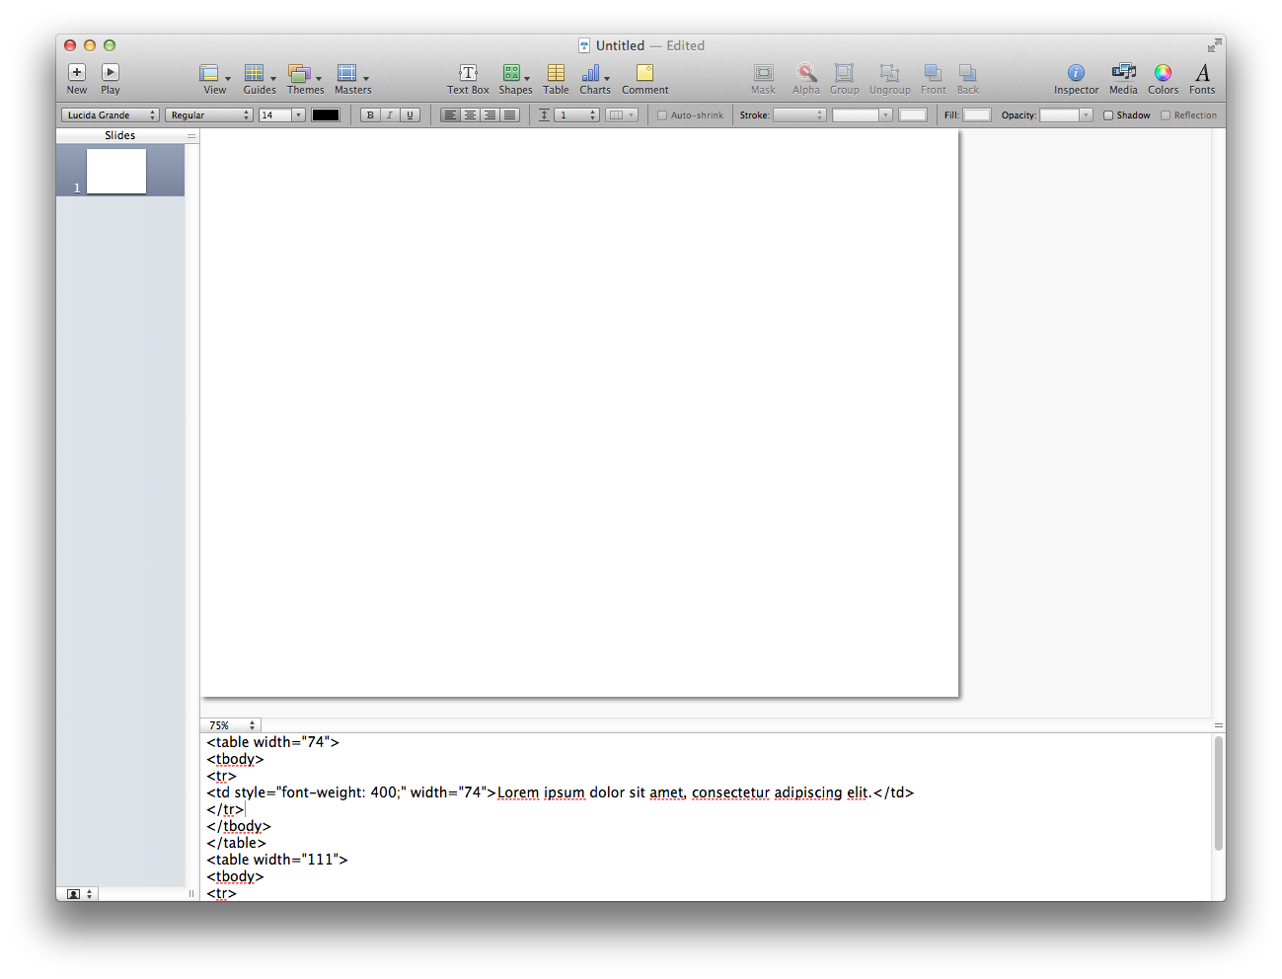The height and width of the screenshot is (979, 1282).
Task: Enable the Shadow checkbox
Action: (1108, 115)
